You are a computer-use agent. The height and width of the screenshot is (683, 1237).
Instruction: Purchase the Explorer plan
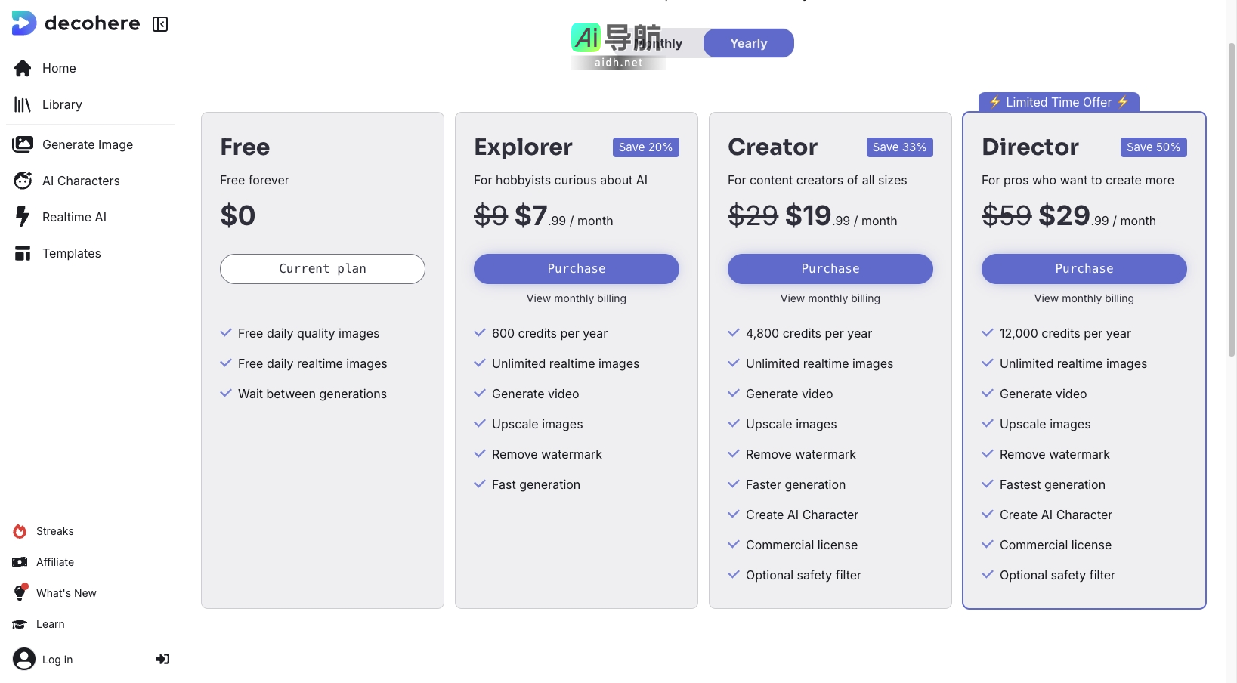576,269
